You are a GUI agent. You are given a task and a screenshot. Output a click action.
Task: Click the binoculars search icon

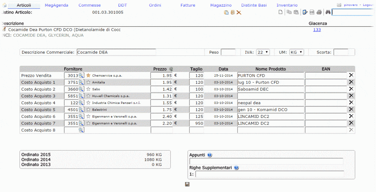pos(328,12)
